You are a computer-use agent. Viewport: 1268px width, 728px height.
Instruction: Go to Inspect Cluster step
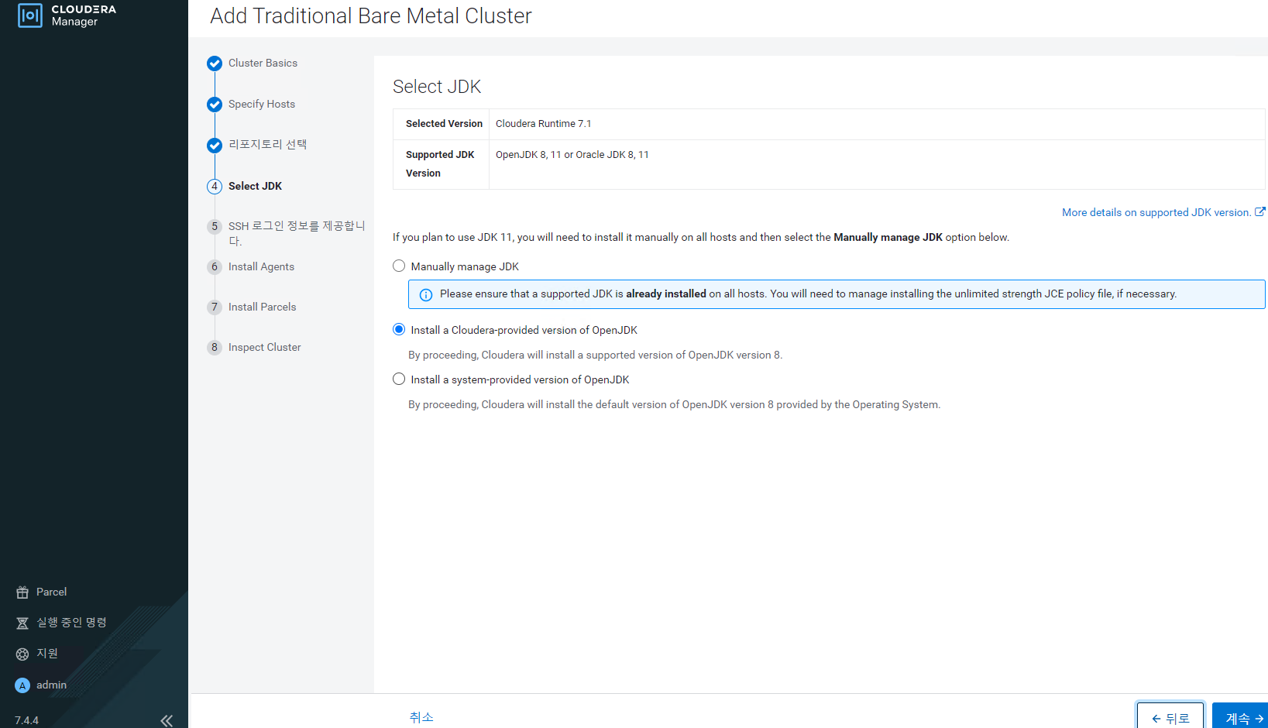pos(264,347)
